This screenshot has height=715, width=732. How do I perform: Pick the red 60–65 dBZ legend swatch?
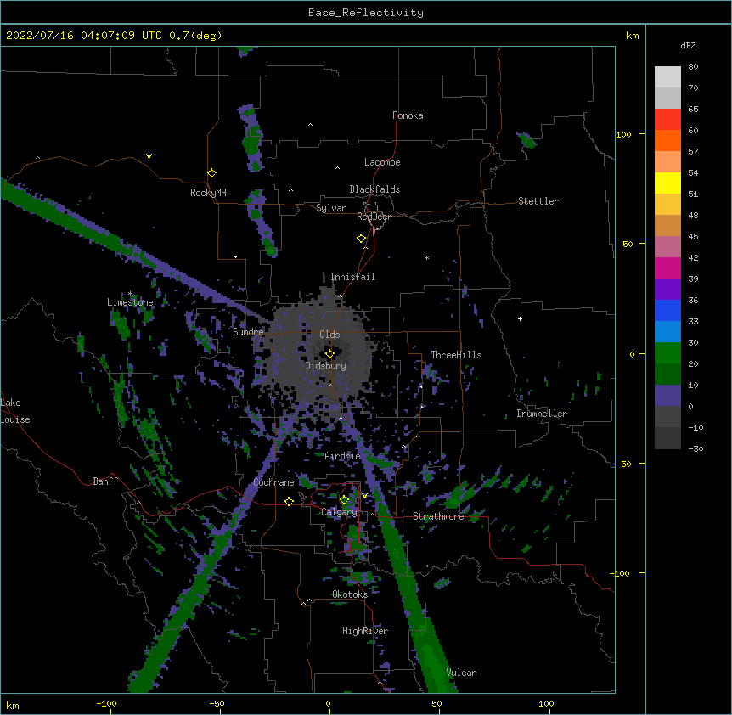[x=667, y=119]
